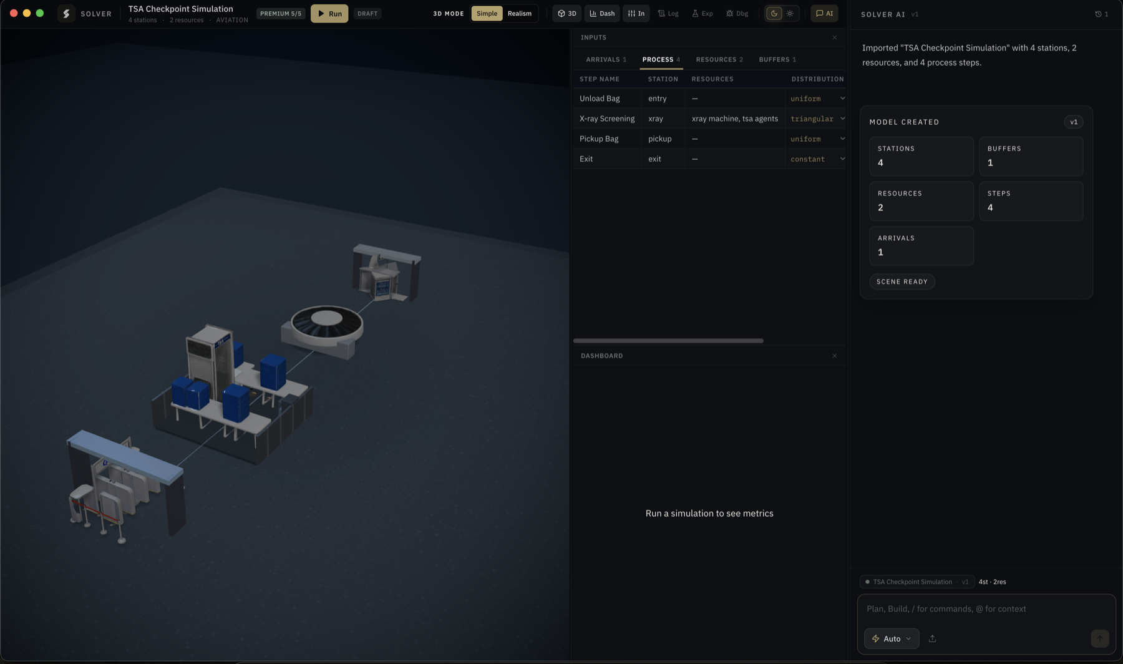The width and height of the screenshot is (1123, 664).
Task: Click the Buffers count card
Action: pyautogui.click(x=1031, y=156)
